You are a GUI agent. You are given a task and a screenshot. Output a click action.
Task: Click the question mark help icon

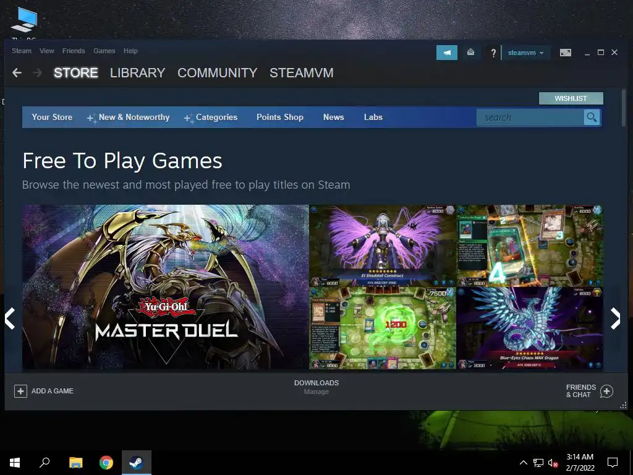(x=493, y=53)
